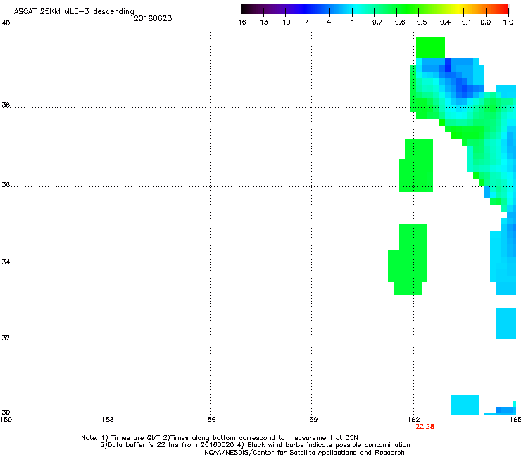521x457 pixels.
Task: Click the 30 latitude axis label
Action: coord(6,413)
